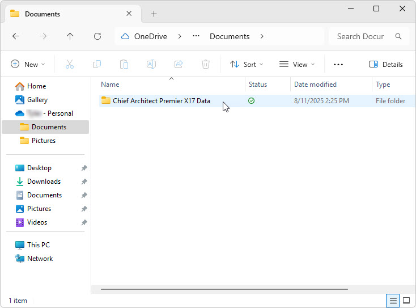Viewport: 416px width, 308px height.
Task: Click the search magnifier icon
Action: (x=398, y=36)
